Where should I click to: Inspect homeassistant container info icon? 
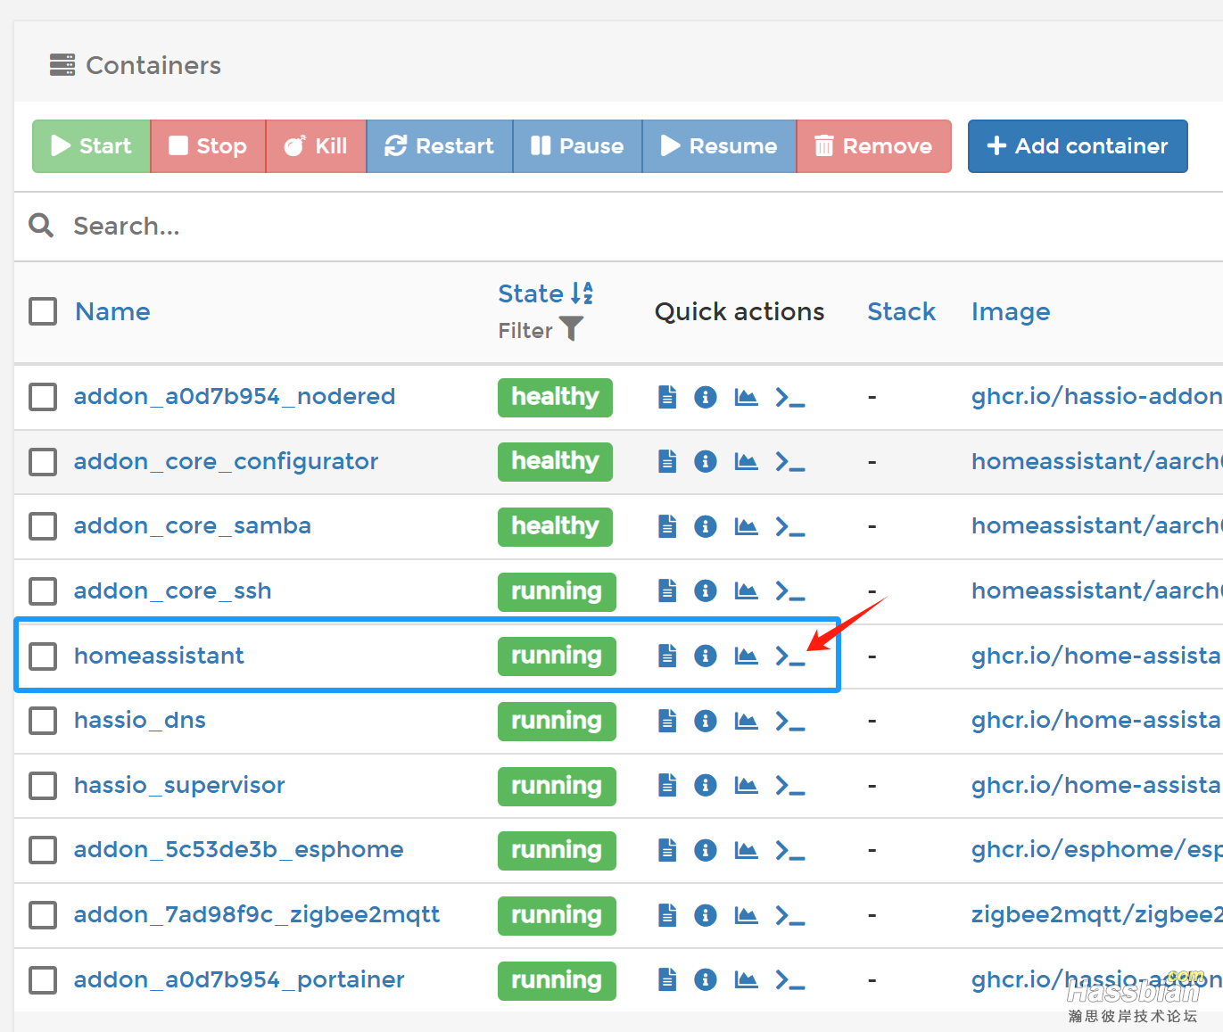(706, 656)
